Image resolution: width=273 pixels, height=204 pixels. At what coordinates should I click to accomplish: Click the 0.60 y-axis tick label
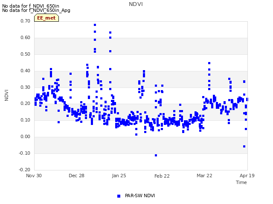[x=26, y=38]
